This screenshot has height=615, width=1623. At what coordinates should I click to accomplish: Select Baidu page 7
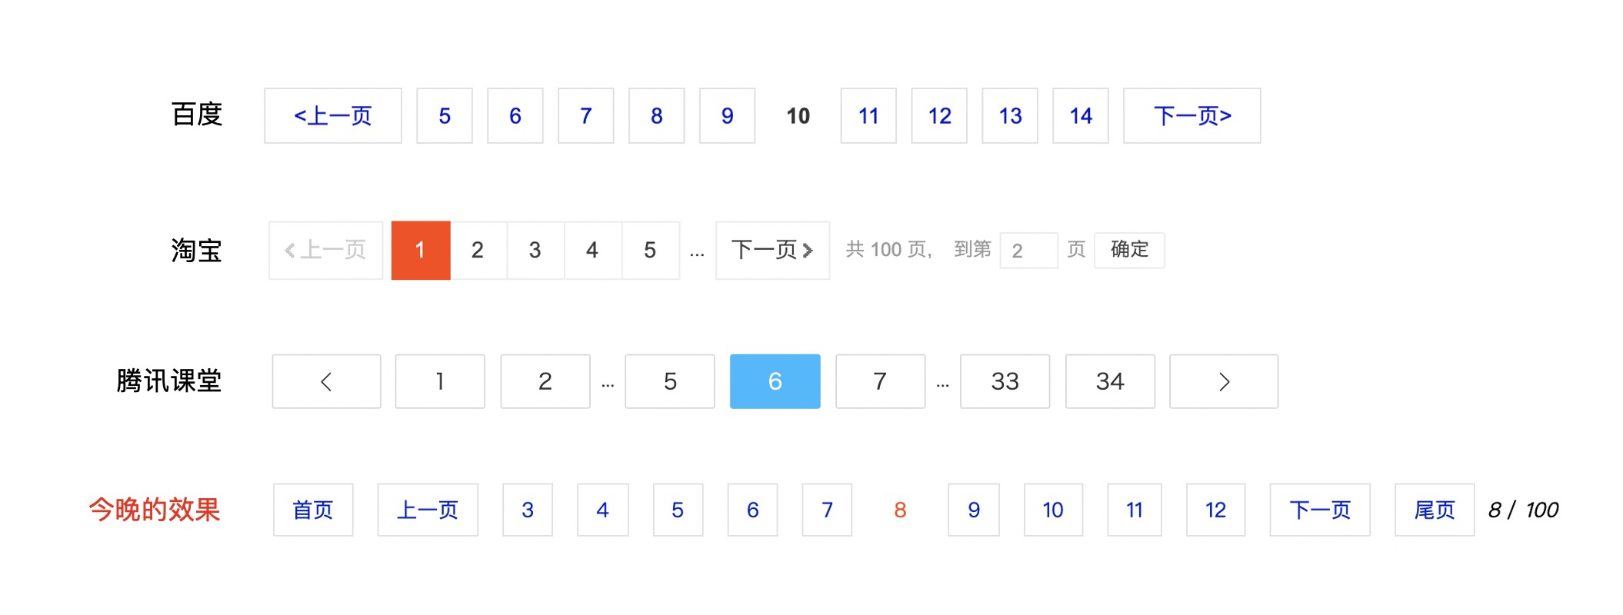[586, 116]
